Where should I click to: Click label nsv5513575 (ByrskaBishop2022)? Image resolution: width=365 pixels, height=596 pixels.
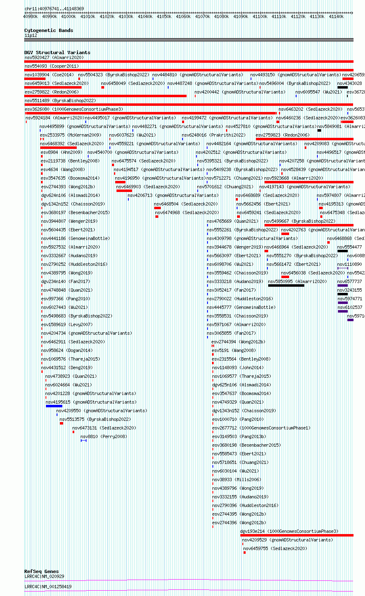point(95,419)
